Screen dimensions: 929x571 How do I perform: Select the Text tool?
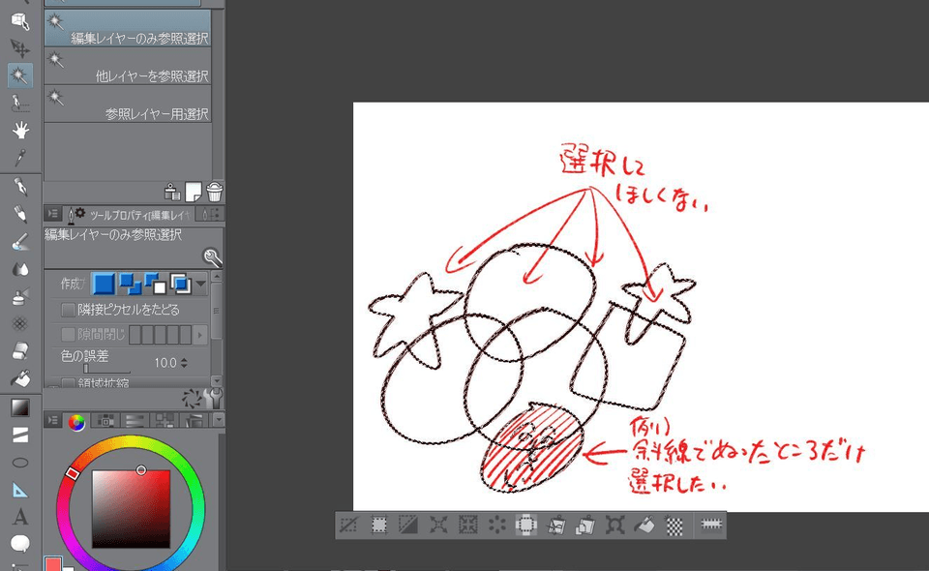[x=20, y=517]
